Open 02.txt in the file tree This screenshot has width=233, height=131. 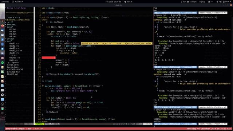tap(13, 32)
